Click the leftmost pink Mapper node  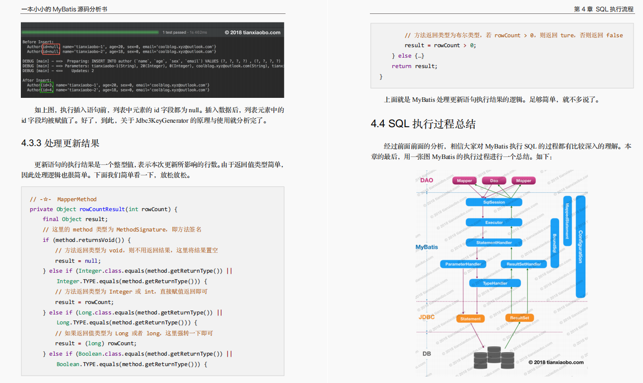(464, 181)
